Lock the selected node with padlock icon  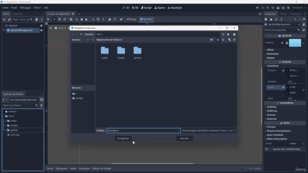pos(110,19)
